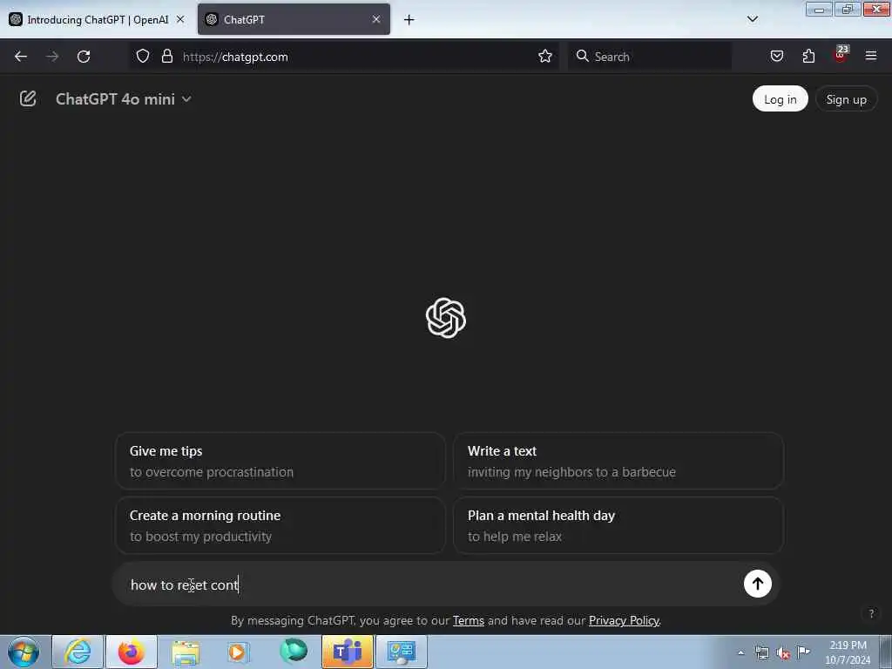Open the Action Center flag icon

803,652
